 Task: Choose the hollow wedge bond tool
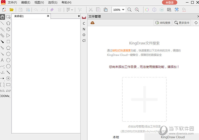point(2,48)
